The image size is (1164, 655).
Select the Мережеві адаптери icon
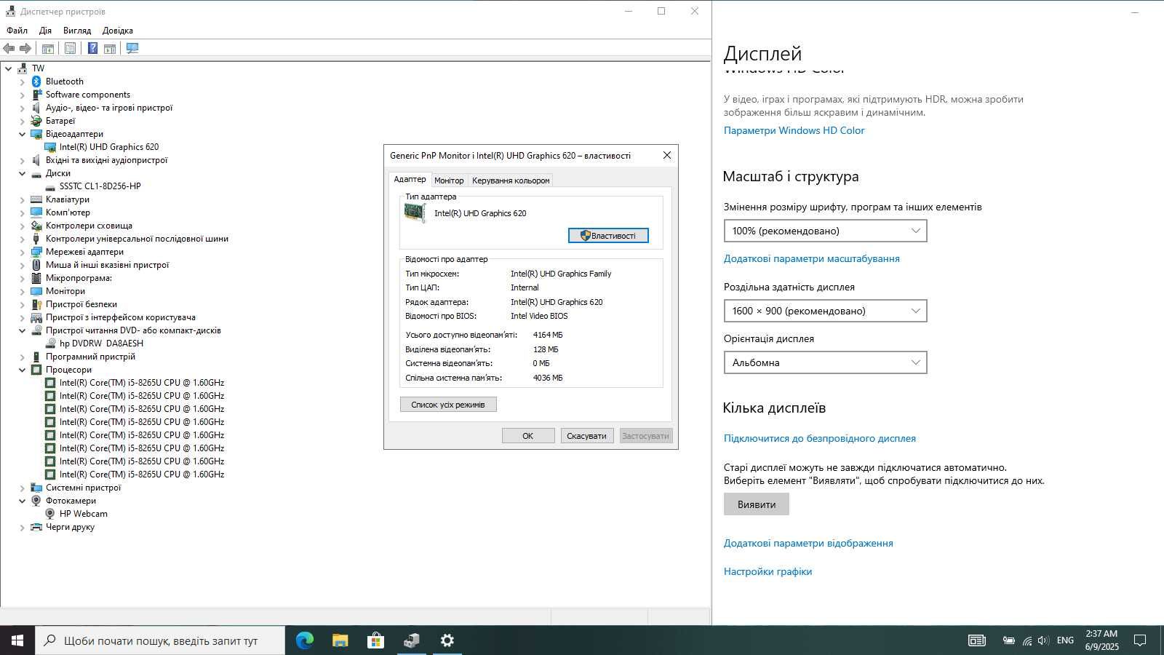36,252
